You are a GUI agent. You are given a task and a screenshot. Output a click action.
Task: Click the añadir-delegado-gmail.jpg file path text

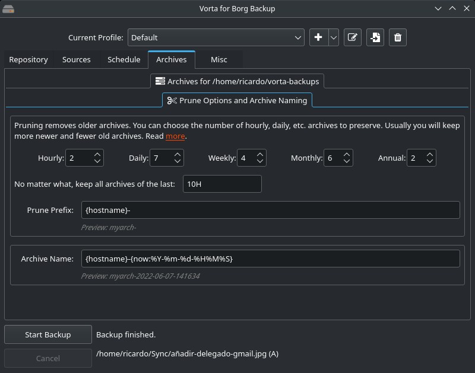point(187,353)
